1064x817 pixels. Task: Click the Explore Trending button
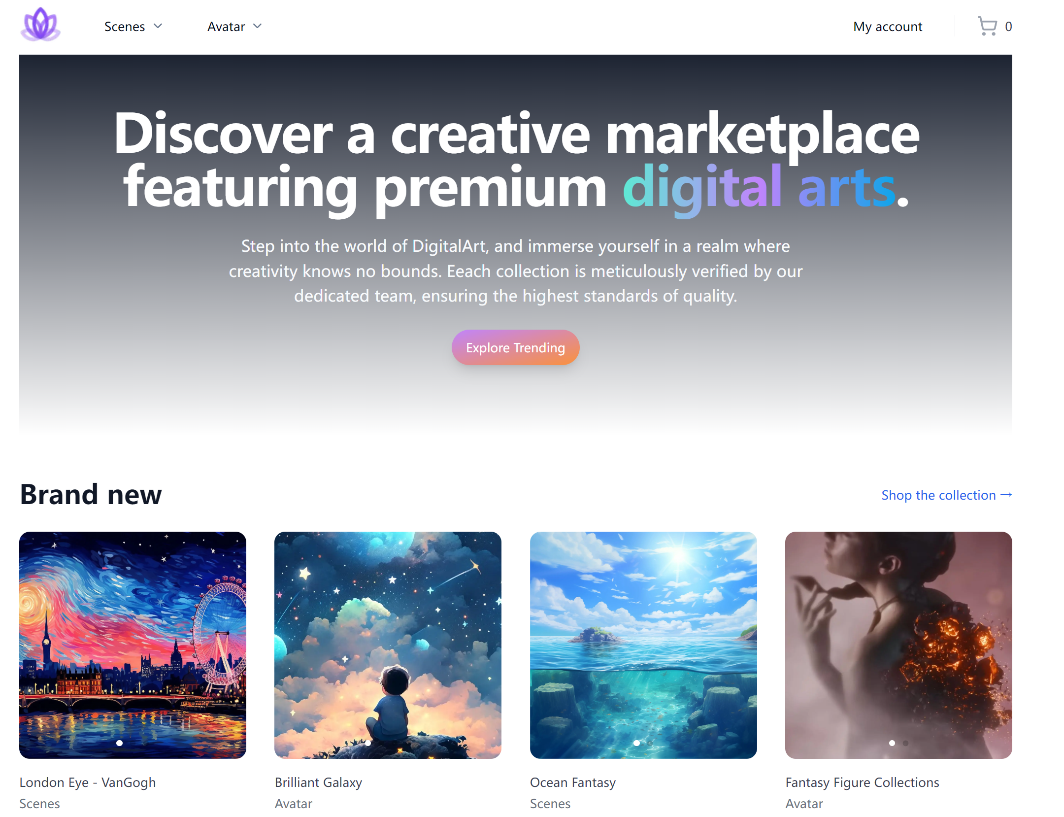[515, 347]
